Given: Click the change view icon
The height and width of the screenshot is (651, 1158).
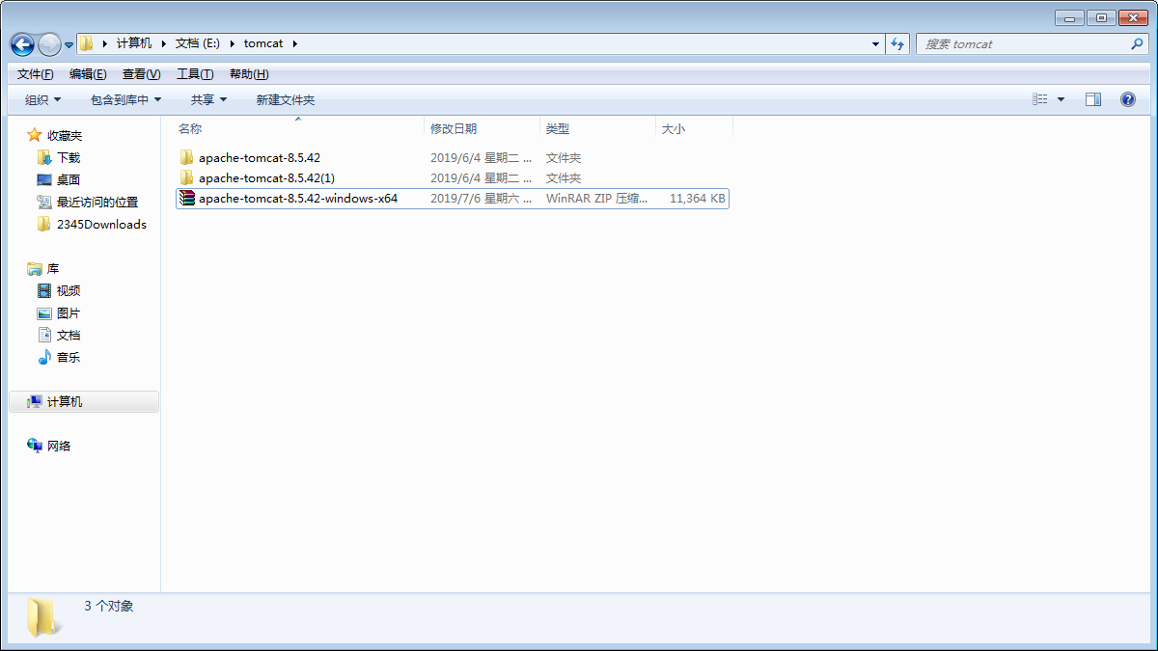Looking at the screenshot, I should coord(1039,99).
